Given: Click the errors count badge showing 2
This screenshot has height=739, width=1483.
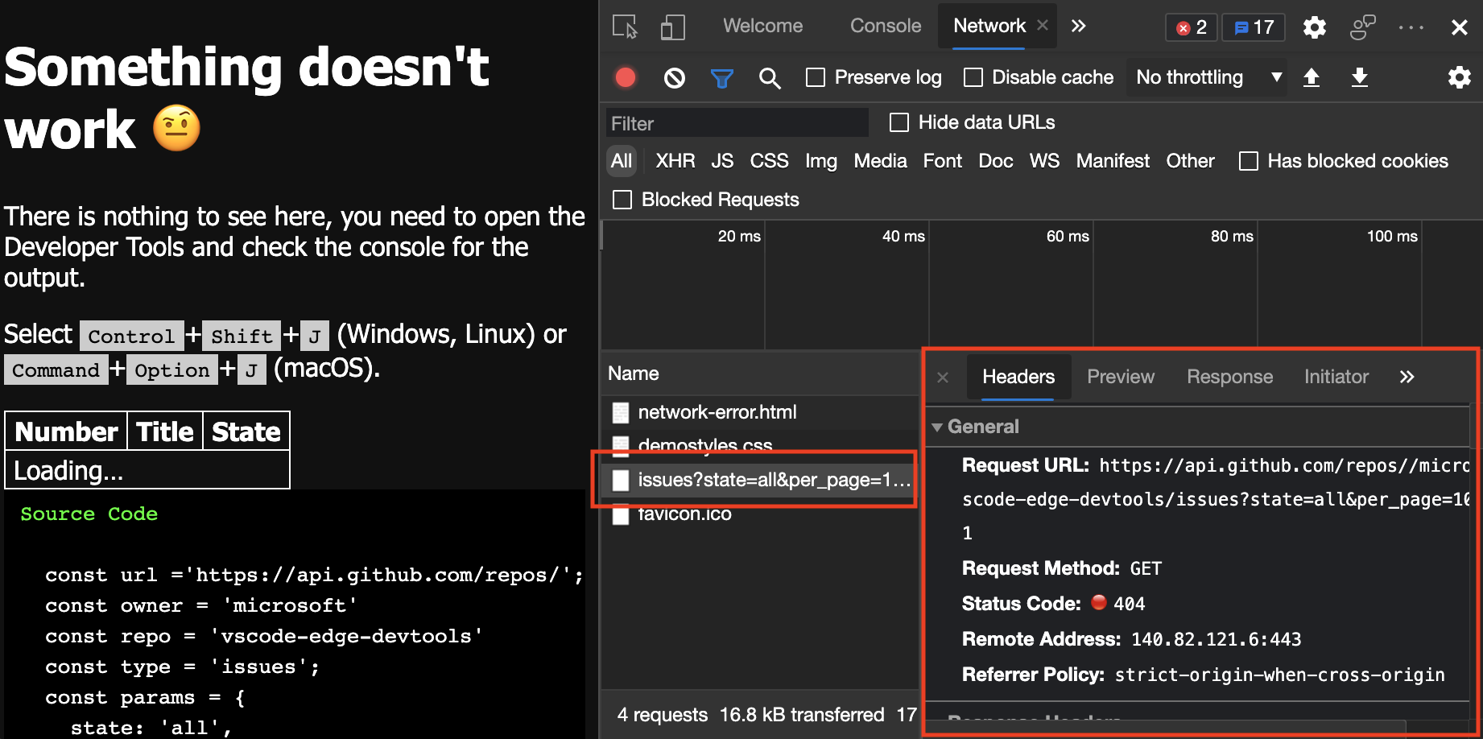Looking at the screenshot, I should click(1192, 27).
